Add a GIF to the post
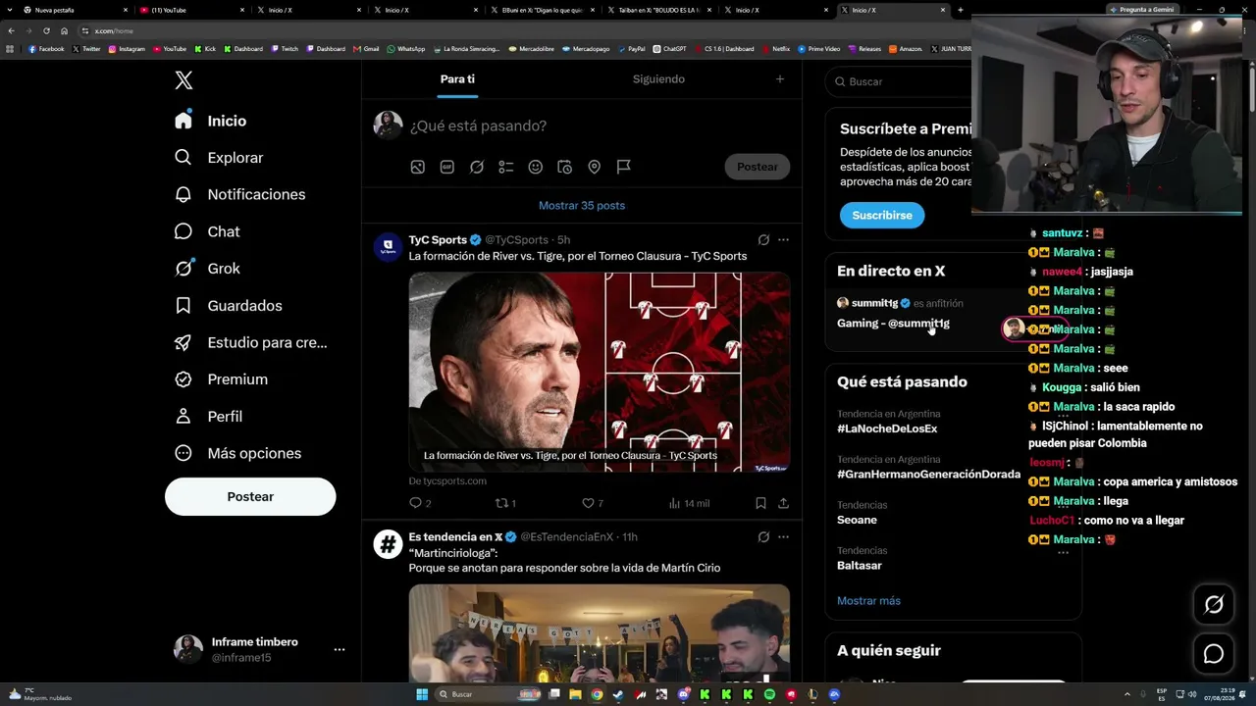Screen dimensions: 1256x706 [447, 168]
